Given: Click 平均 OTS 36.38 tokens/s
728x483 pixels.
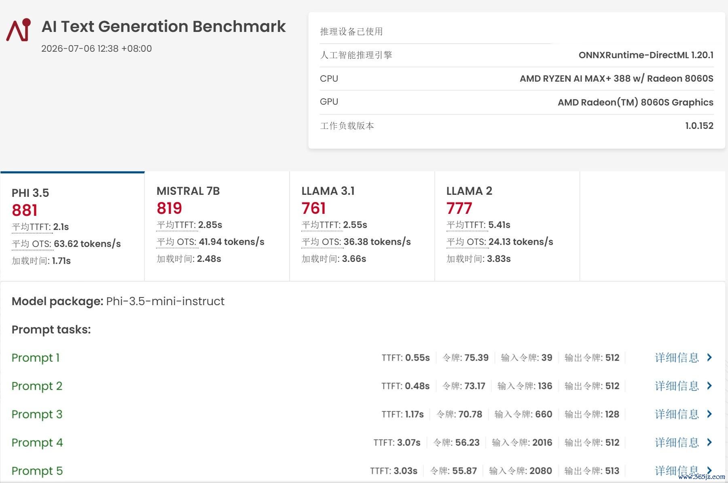Looking at the screenshot, I should [x=356, y=242].
